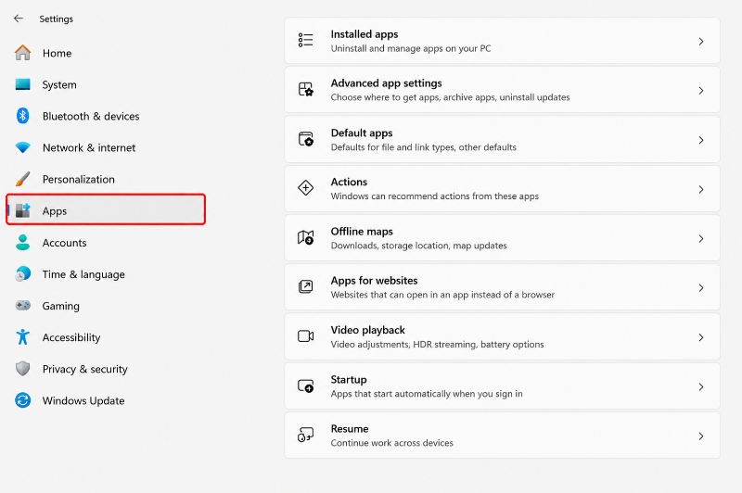This screenshot has width=742, height=493.
Task: Click 'Websites that can open in an app' text
Action: (x=442, y=295)
